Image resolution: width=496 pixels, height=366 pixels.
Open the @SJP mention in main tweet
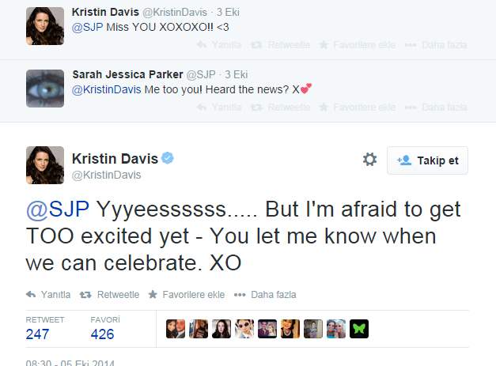click(58, 209)
